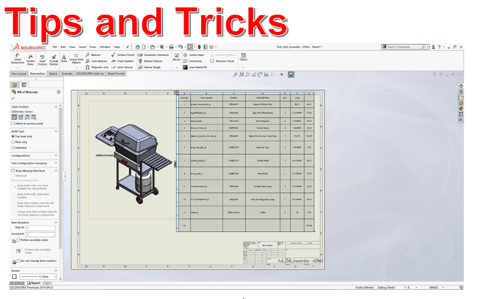Open Appearances tab in task pane

(x=461, y=108)
